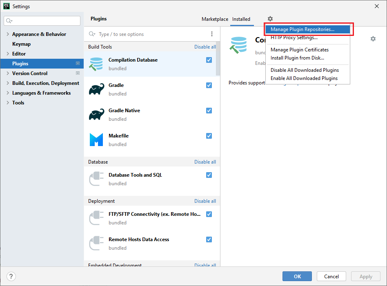Disable the Remote Hosts Data Access checkbox

coord(209,239)
